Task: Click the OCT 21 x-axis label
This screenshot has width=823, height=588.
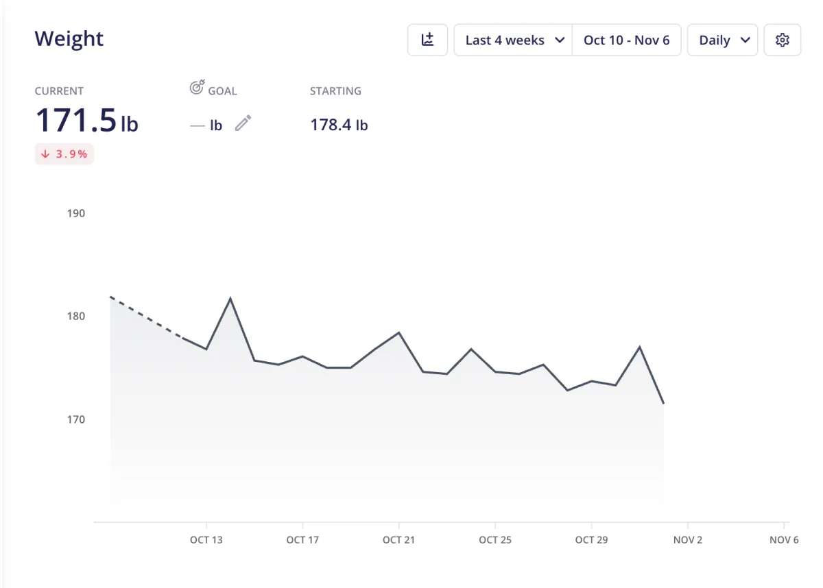Action: point(398,540)
